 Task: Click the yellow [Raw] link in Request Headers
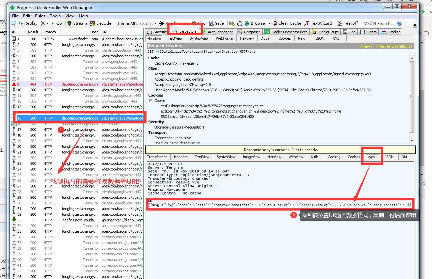coord(366,46)
